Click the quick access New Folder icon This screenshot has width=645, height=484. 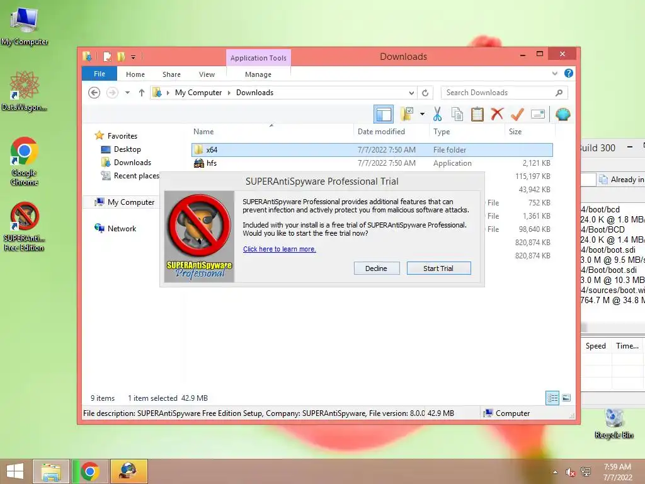121,56
